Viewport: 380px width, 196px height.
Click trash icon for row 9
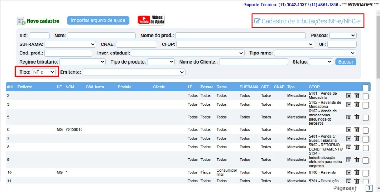click(357, 159)
